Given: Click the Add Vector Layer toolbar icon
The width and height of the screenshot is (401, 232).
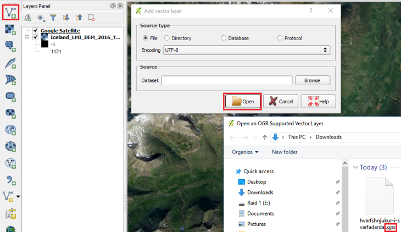Looking at the screenshot, I should [9, 11].
